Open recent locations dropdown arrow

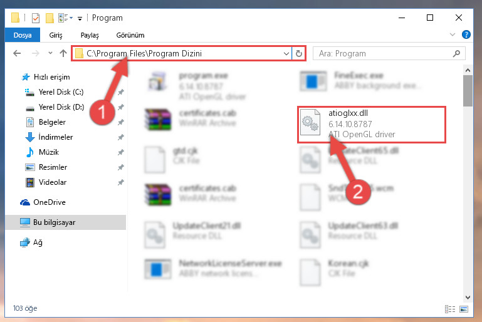click(x=50, y=53)
